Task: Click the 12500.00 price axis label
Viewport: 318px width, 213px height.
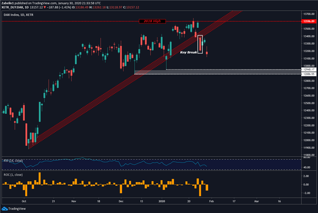Action: pos(309,103)
